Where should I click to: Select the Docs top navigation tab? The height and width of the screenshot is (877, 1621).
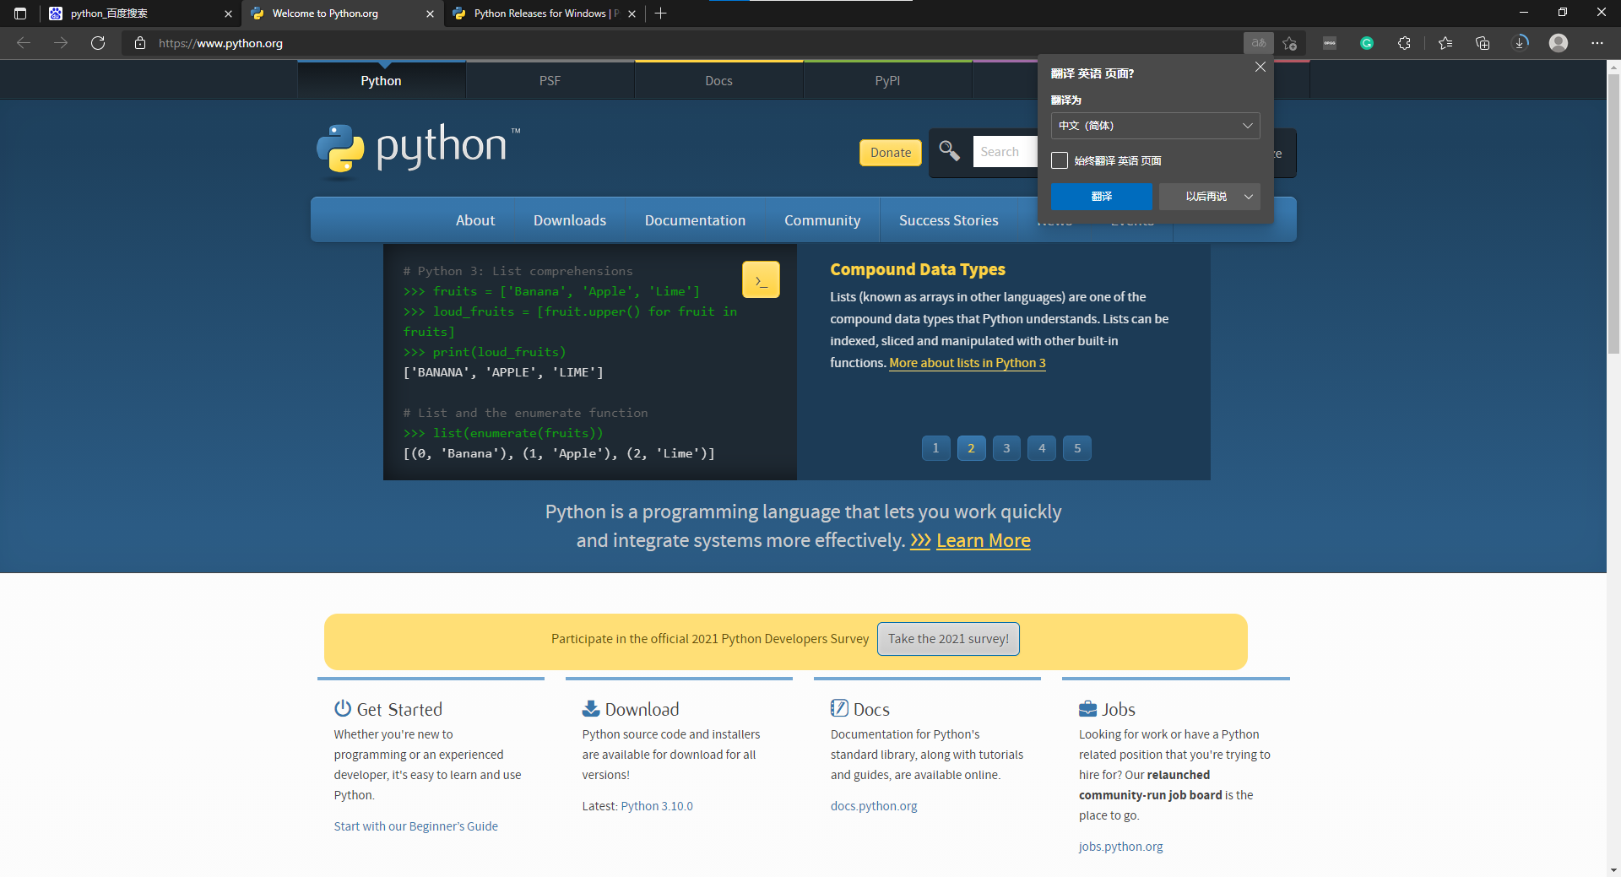[x=718, y=81]
